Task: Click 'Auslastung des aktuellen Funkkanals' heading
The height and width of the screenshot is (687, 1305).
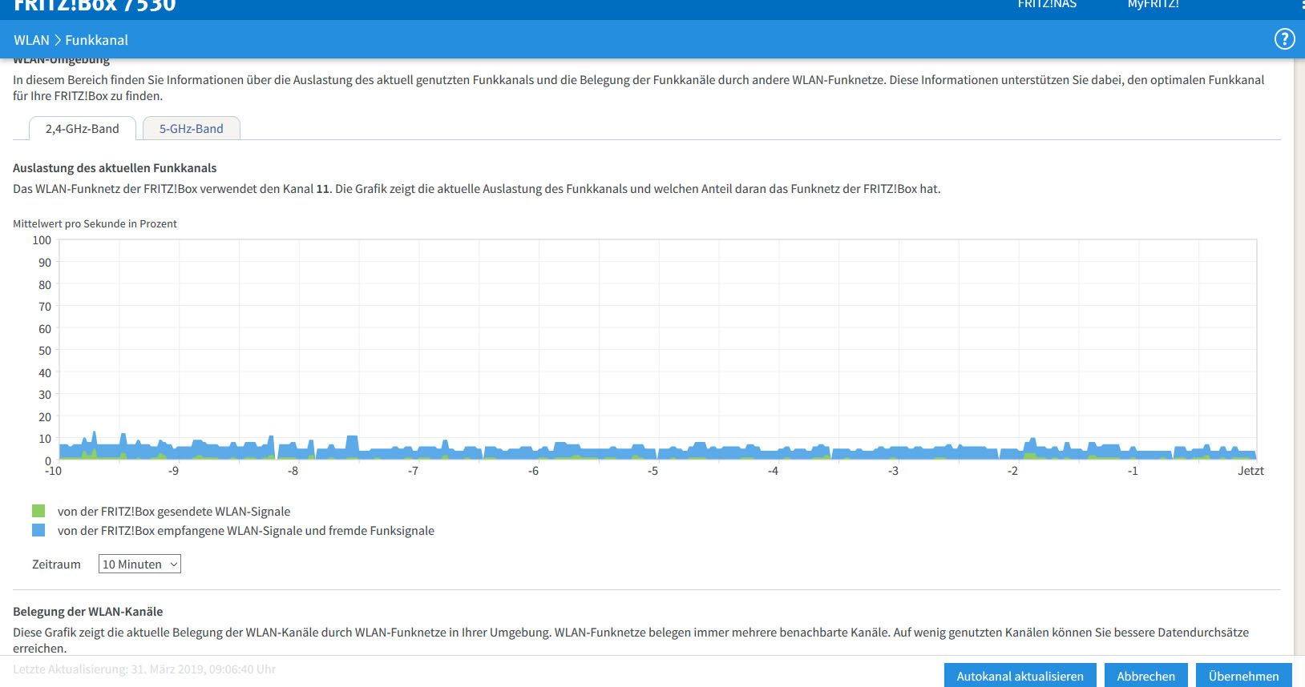Action: pyautogui.click(x=115, y=168)
